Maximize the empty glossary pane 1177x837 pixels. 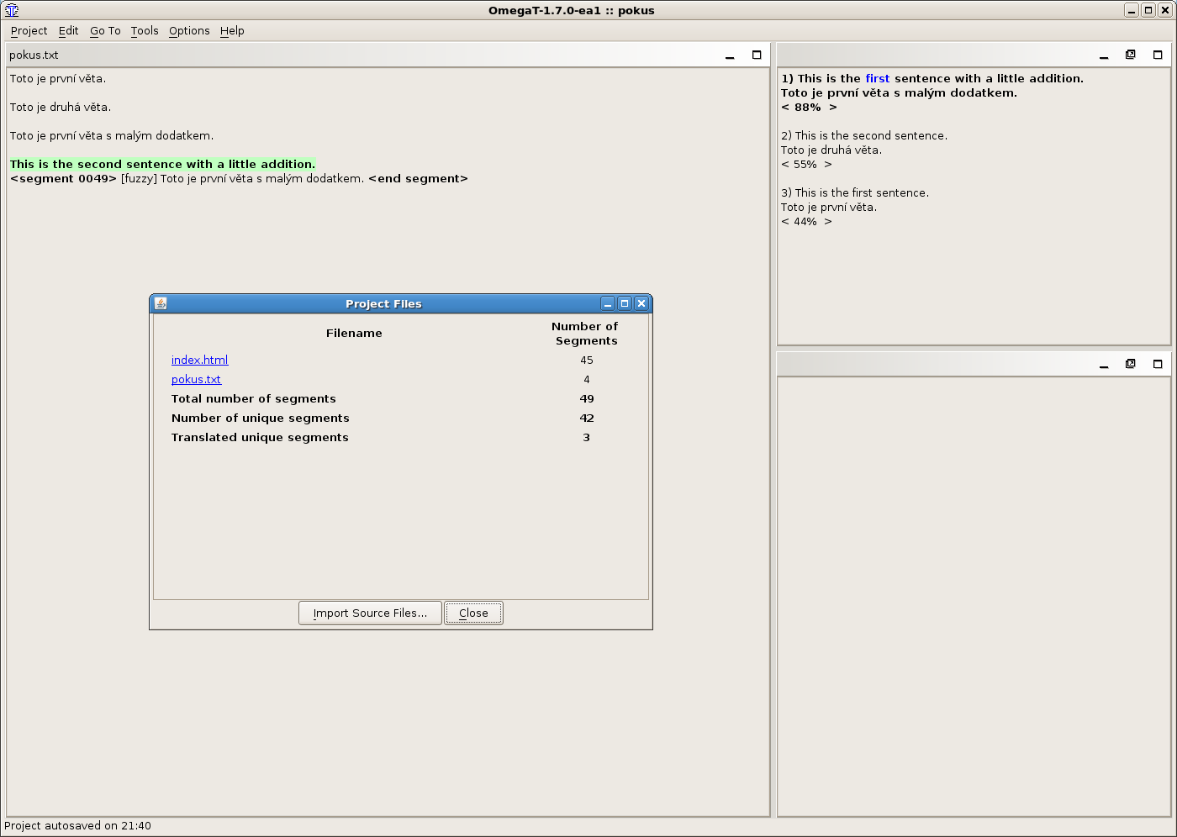(1158, 365)
